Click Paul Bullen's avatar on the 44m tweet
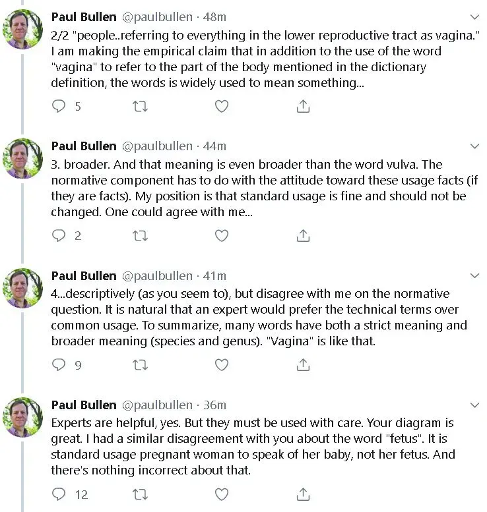The image size is (487, 512). (23, 159)
